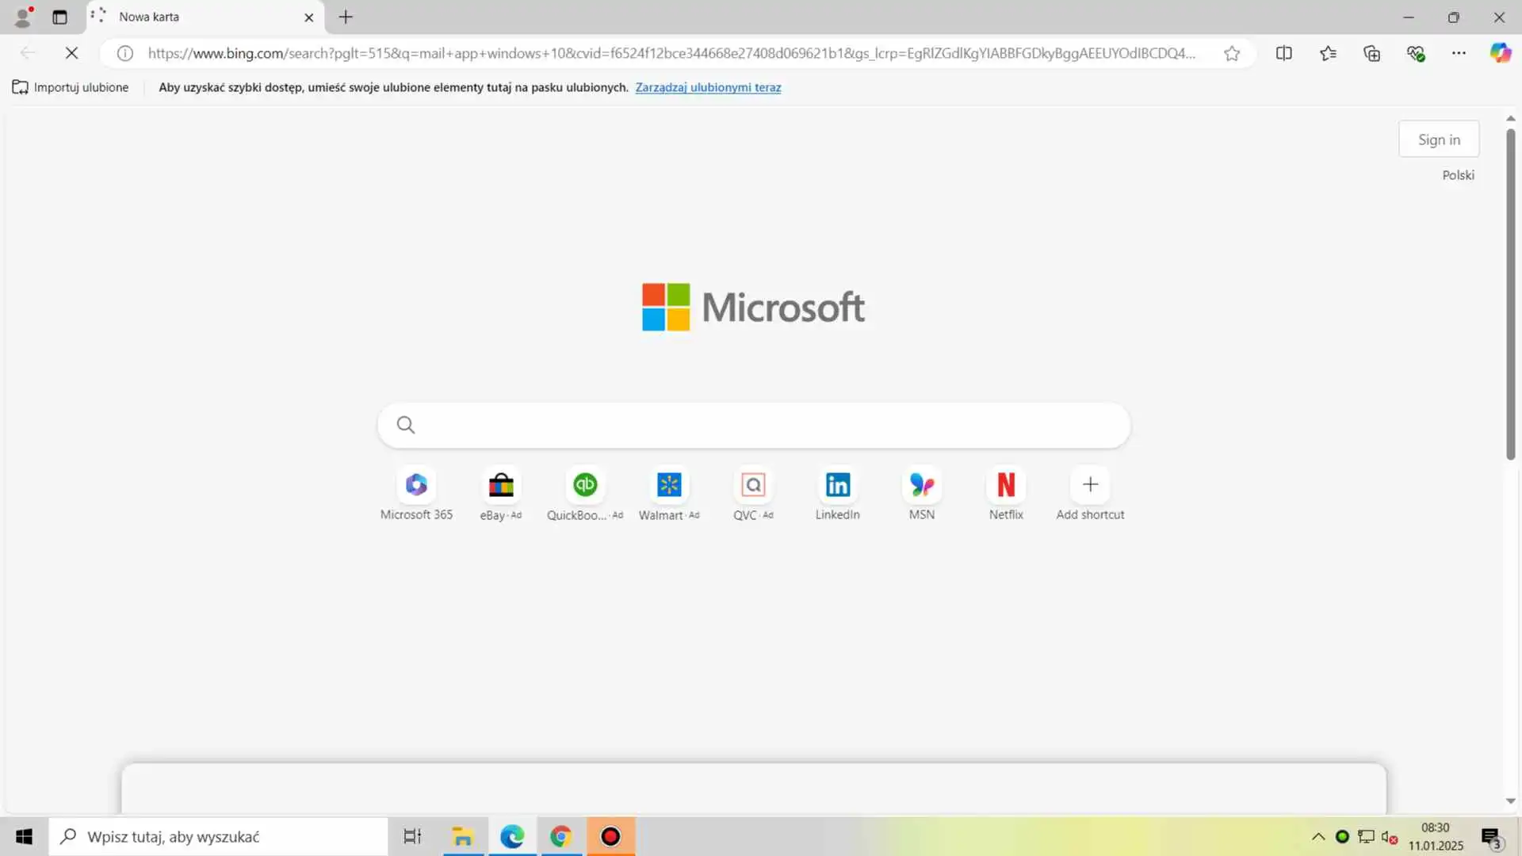Screen dimensions: 1522x856
Task: Show hidden system tray icons
Action: (x=1317, y=836)
